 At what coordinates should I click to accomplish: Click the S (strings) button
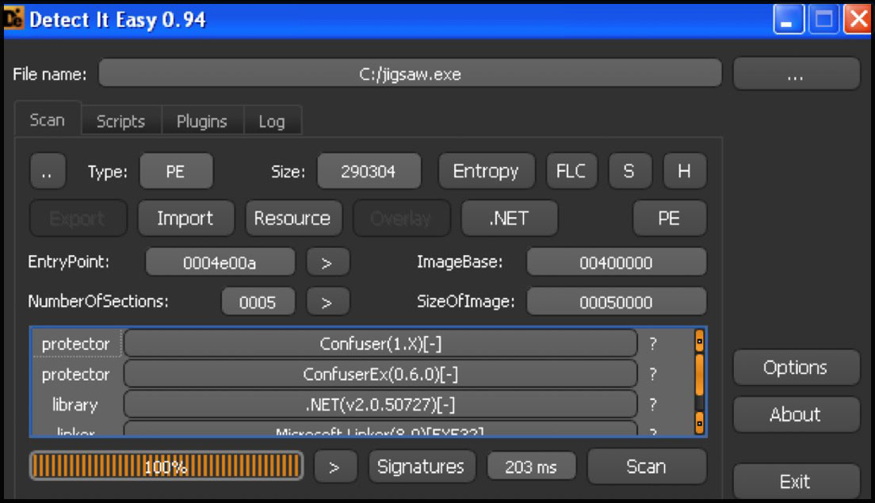tap(629, 171)
